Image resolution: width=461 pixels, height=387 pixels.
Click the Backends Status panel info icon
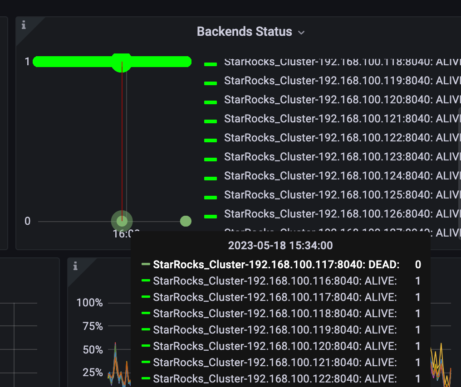[x=24, y=24]
